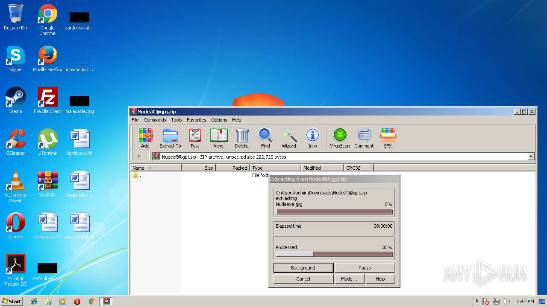Open the Commands menu
The height and width of the screenshot is (307, 547).
pos(155,120)
